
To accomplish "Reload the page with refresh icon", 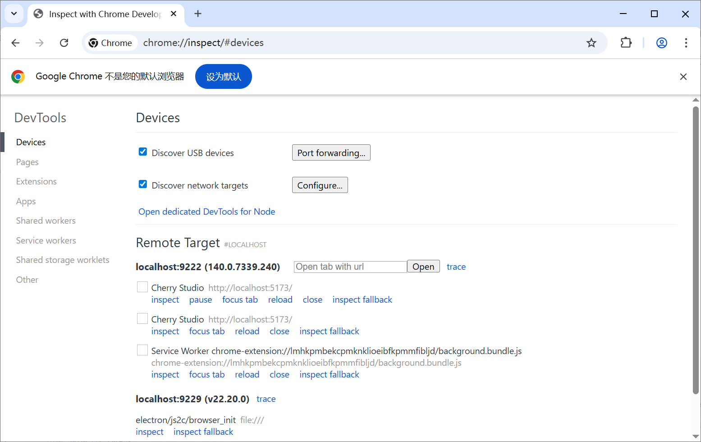I will 64,43.
